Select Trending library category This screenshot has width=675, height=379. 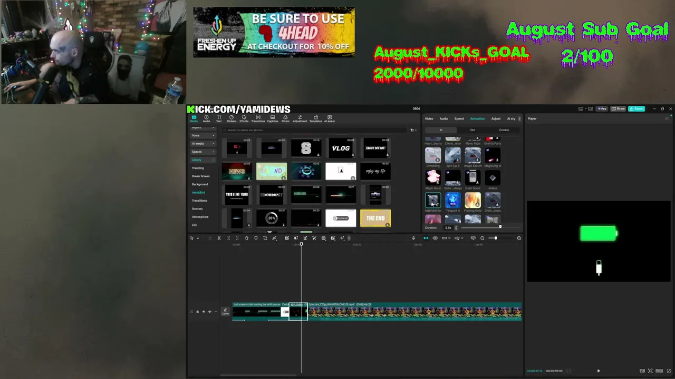click(x=198, y=168)
